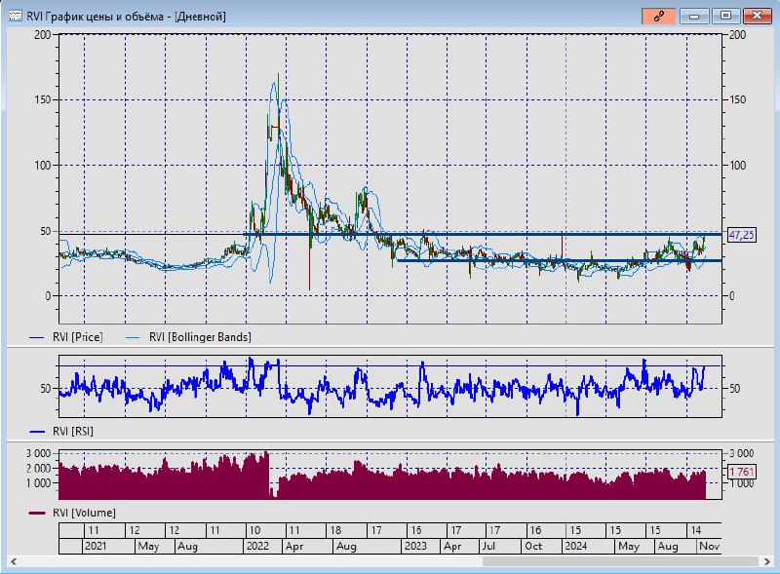
Task: Click the 3 000 label on left volume axis
Action: coord(38,453)
